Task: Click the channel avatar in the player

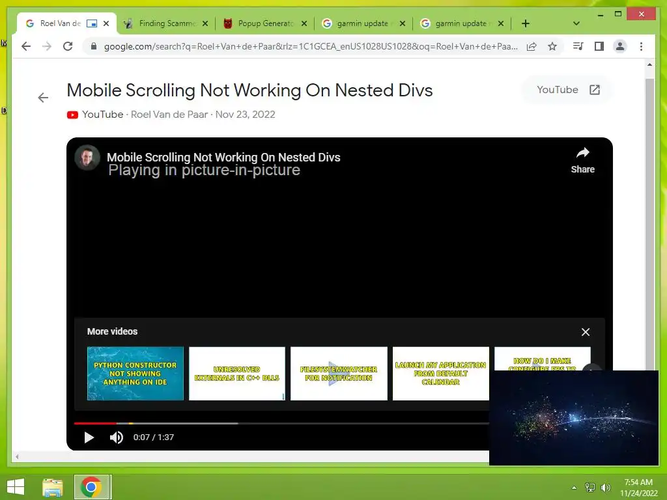Action: point(87,158)
